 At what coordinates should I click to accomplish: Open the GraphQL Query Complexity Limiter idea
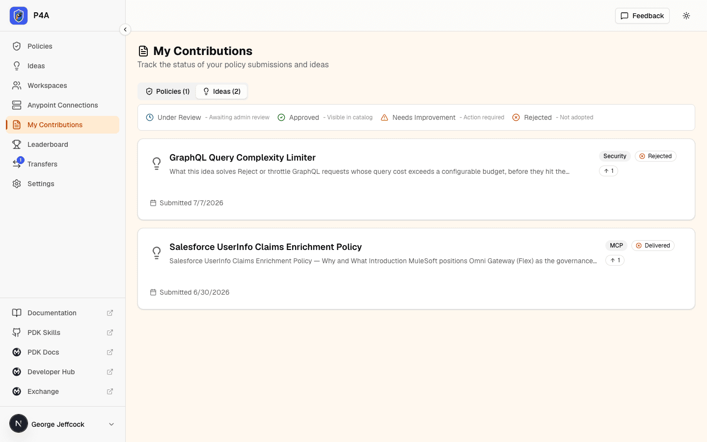coord(243,158)
